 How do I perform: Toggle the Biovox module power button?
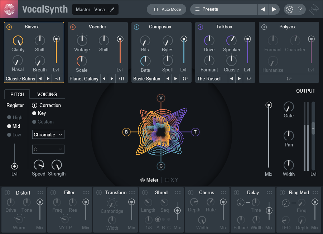pos(9,27)
